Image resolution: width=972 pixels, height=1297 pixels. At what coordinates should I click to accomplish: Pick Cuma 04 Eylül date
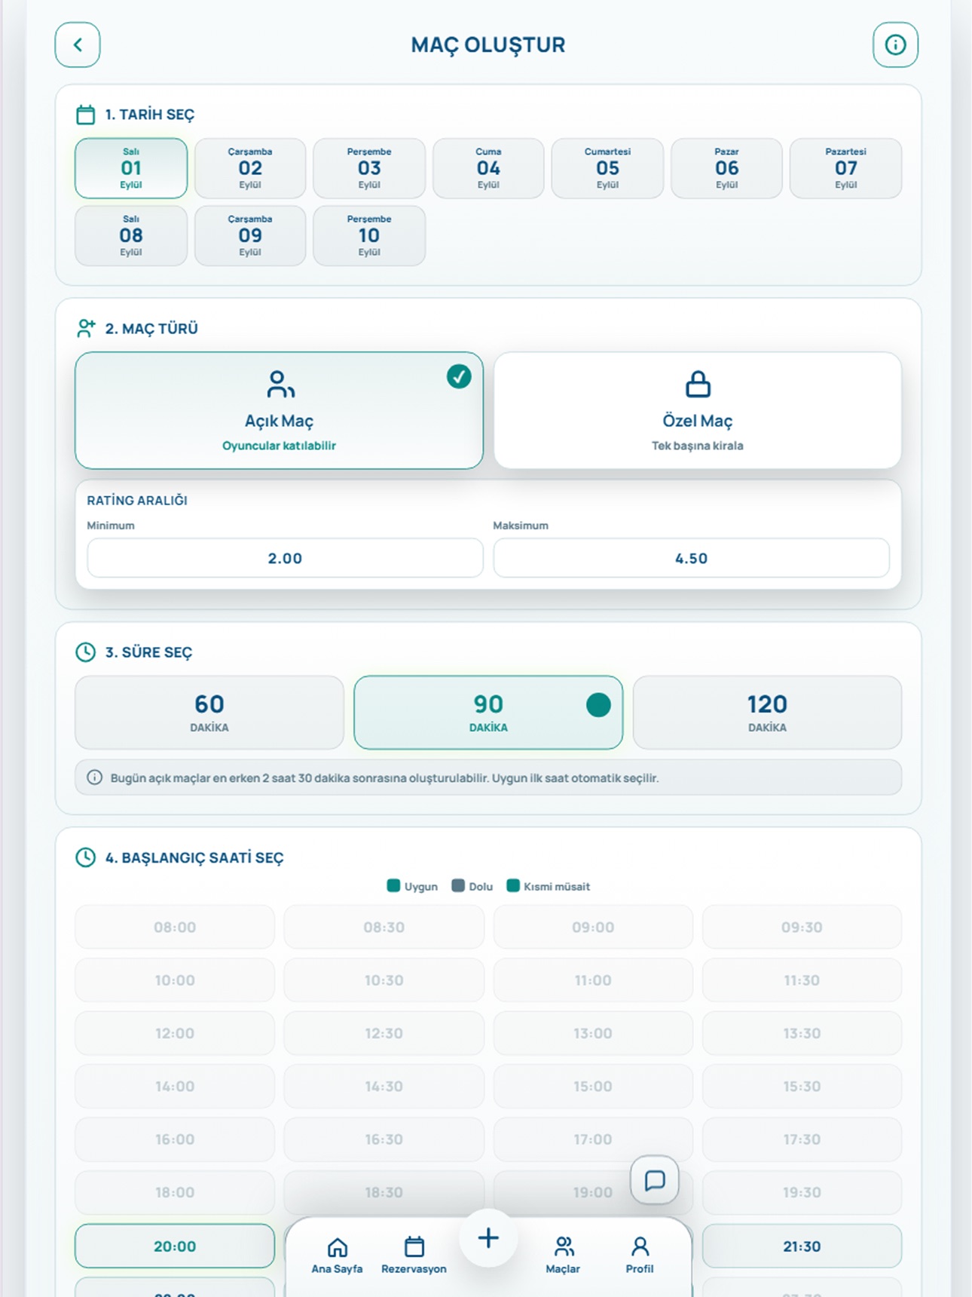(x=488, y=168)
